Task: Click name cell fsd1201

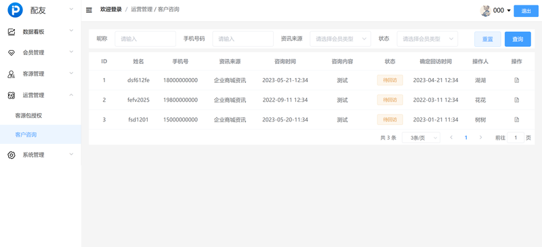Action: [138, 120]
